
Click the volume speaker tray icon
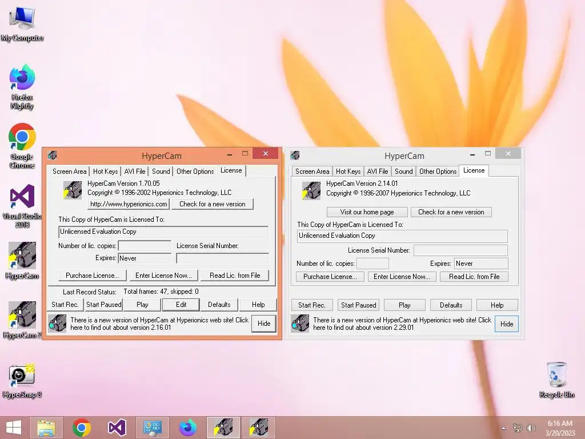(531, 428)
